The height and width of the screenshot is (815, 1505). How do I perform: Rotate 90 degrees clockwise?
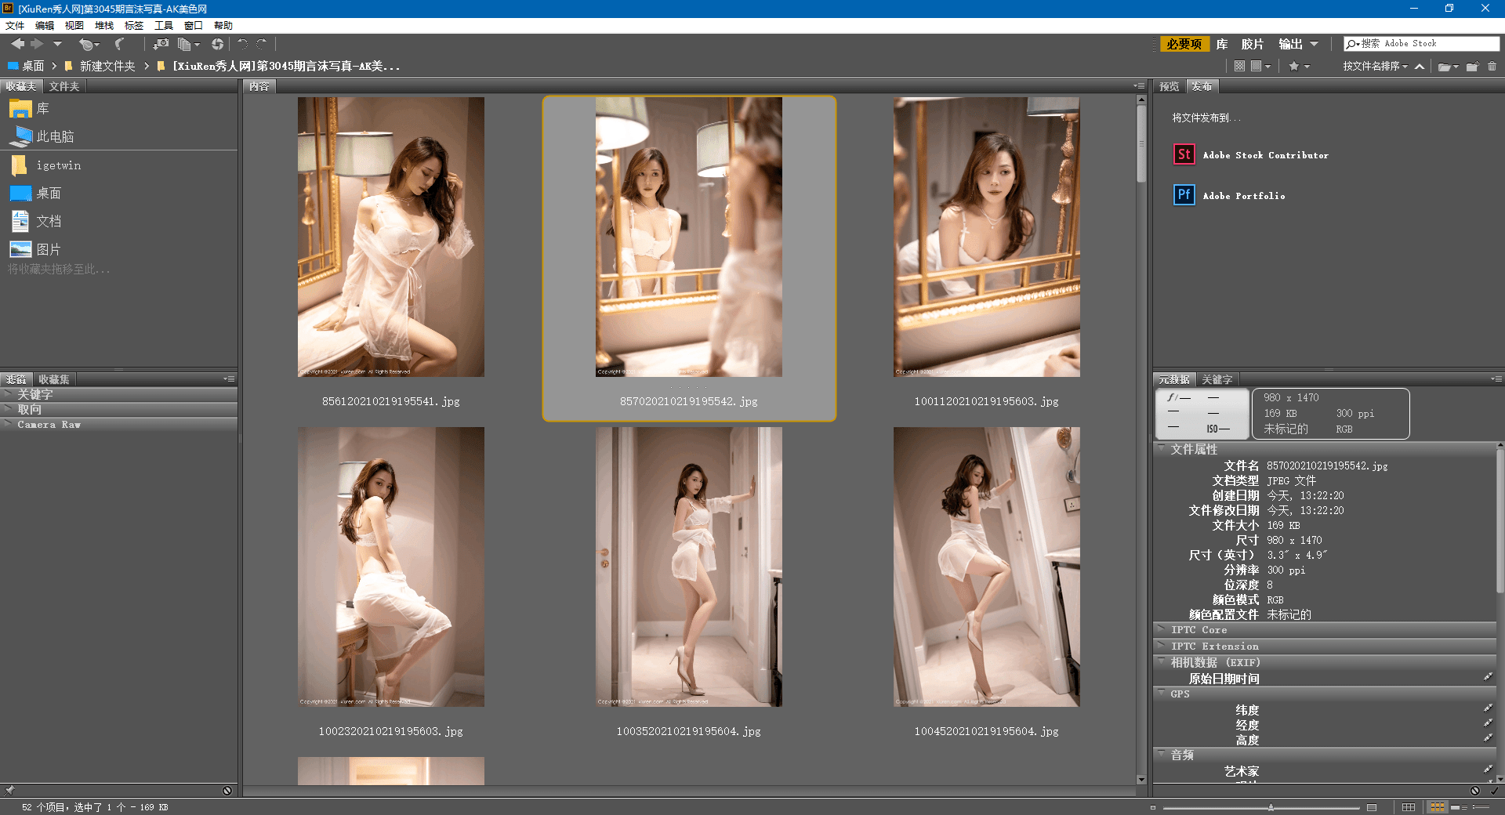pyautogui.click(x=262, y=44)
